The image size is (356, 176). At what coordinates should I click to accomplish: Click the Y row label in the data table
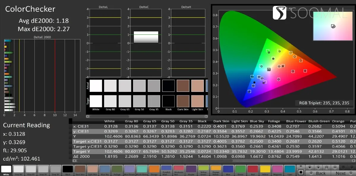[75, 136]
